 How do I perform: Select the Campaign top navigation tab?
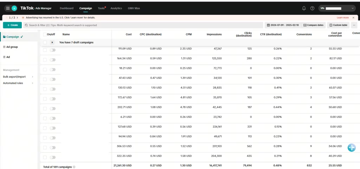click(86, 8)
